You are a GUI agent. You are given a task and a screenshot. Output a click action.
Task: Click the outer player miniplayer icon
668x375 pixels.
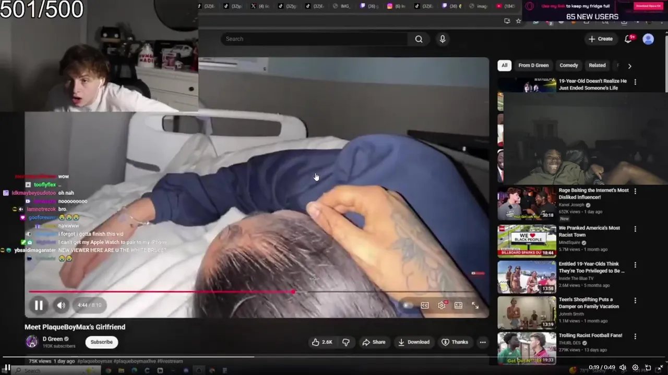coord(648,367)
